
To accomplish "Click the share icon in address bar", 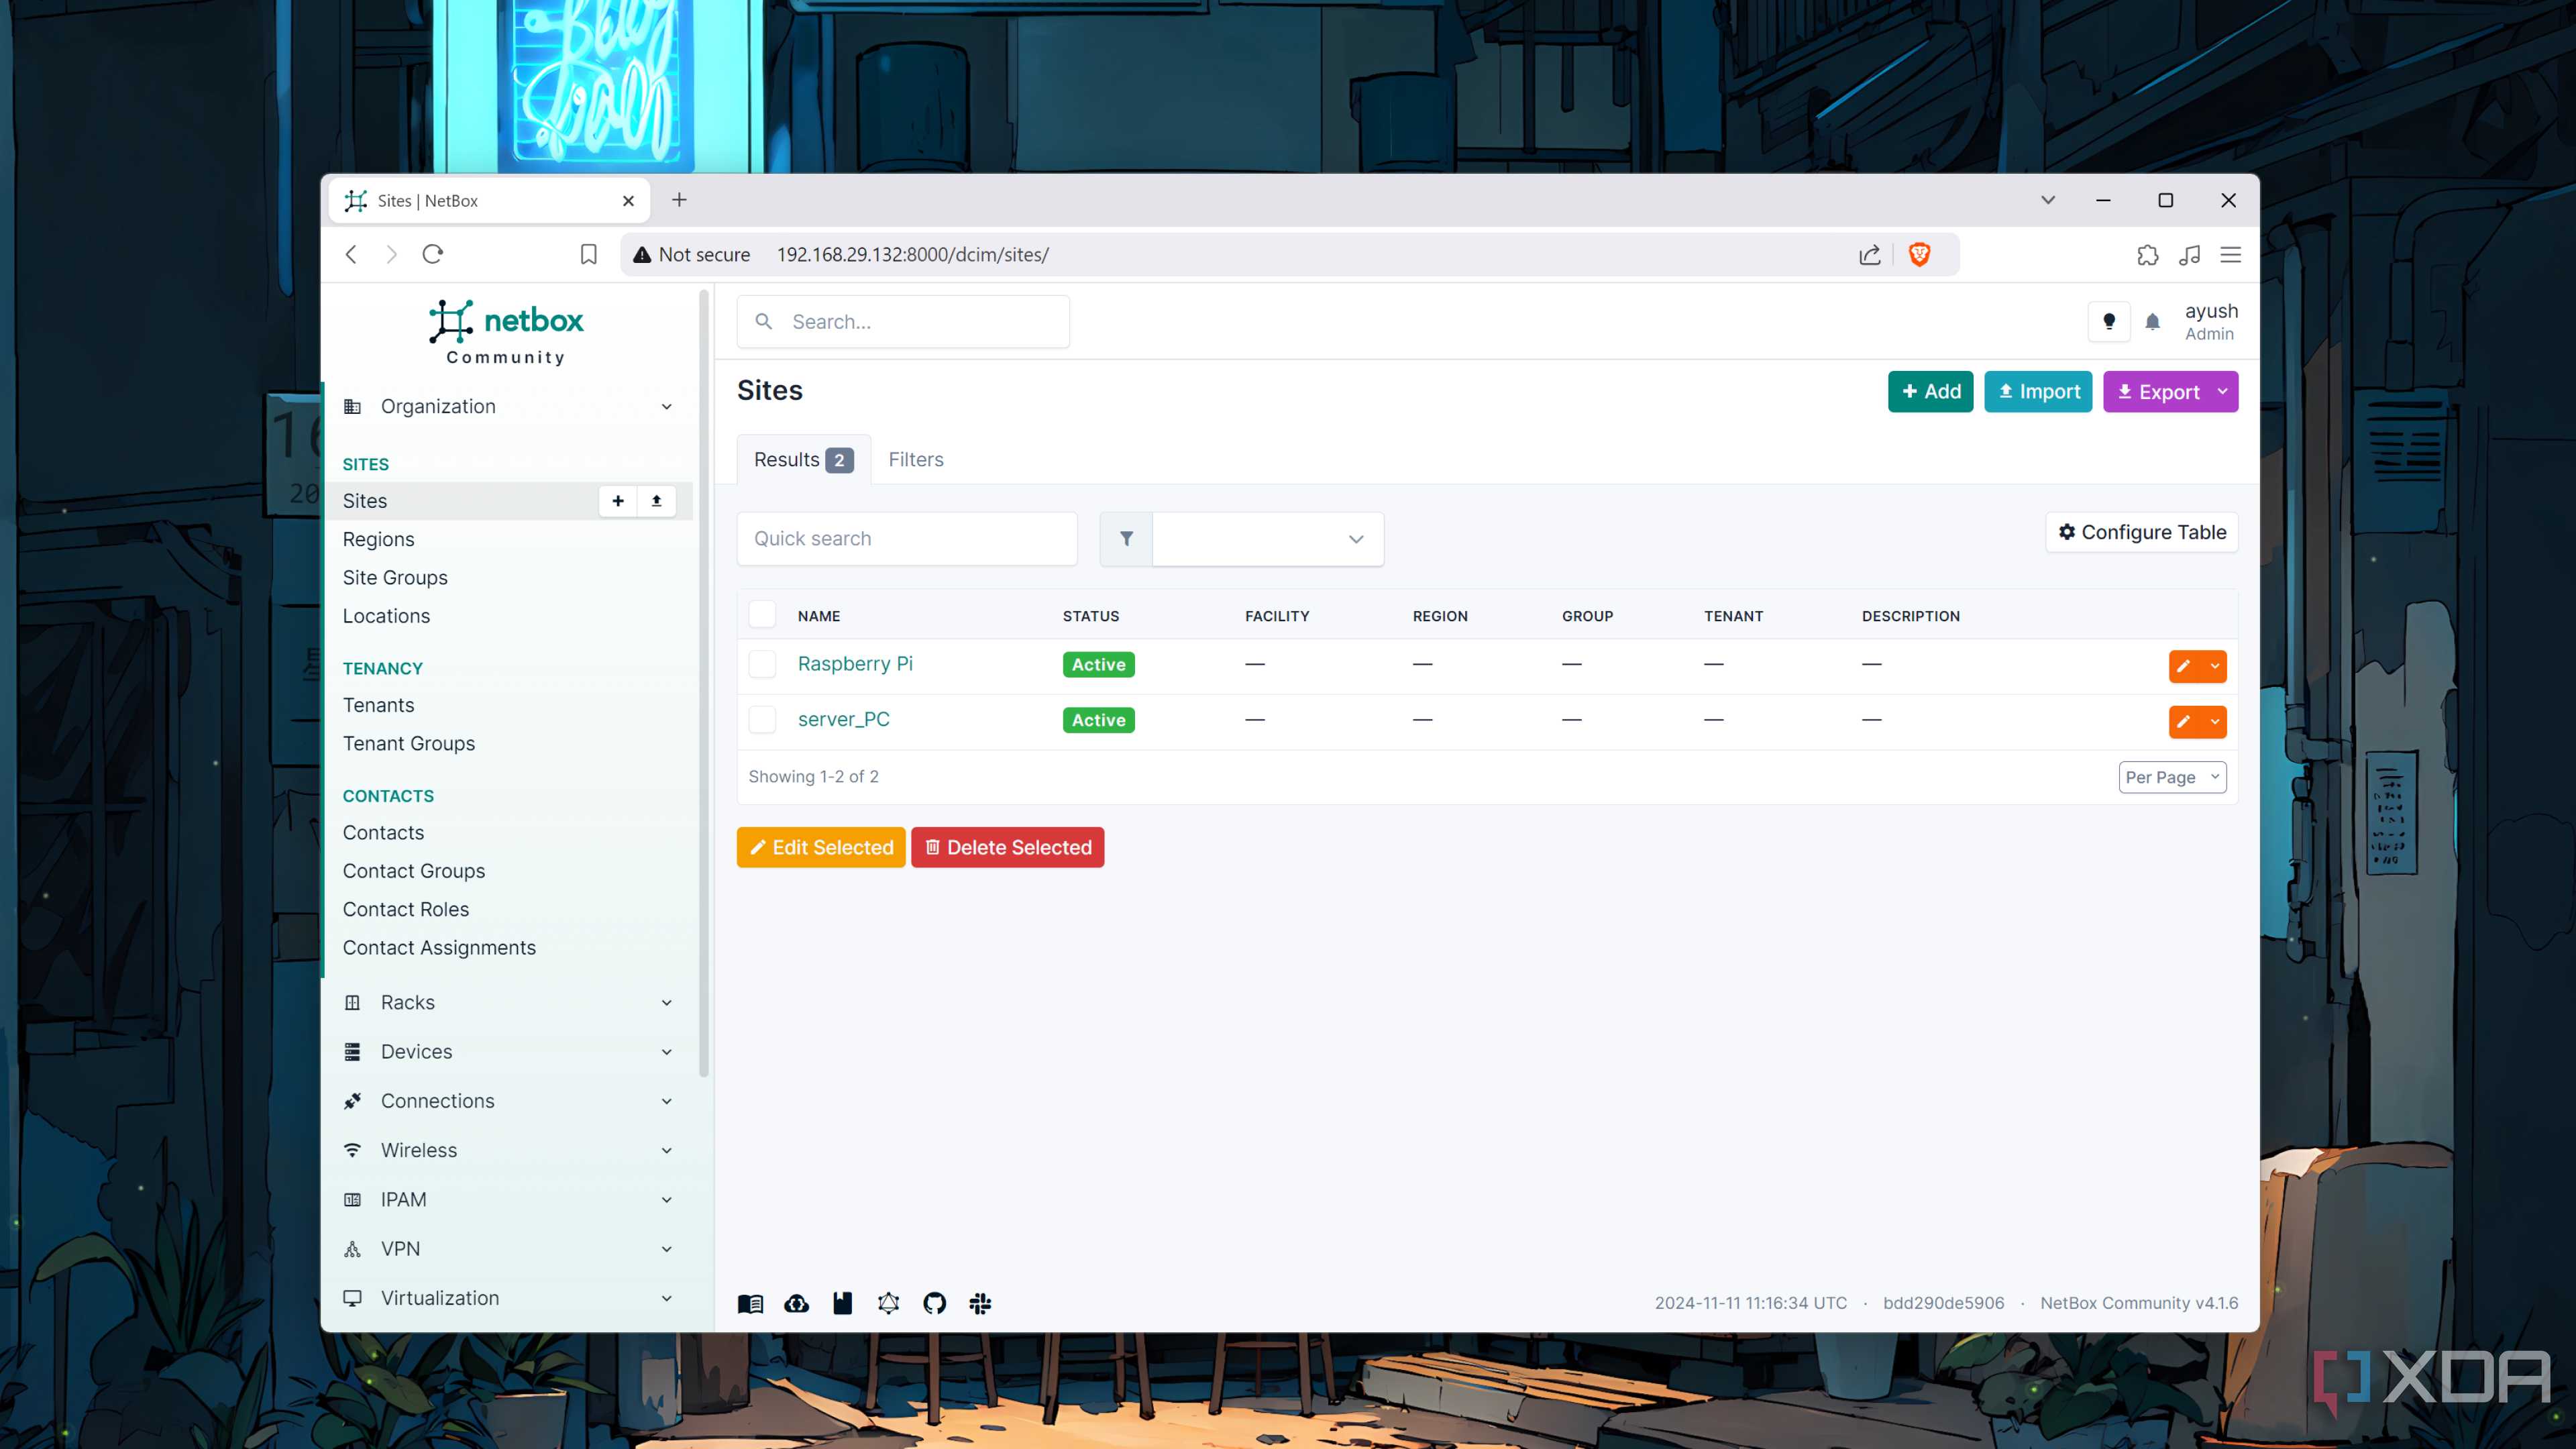I will [1869, 254].
